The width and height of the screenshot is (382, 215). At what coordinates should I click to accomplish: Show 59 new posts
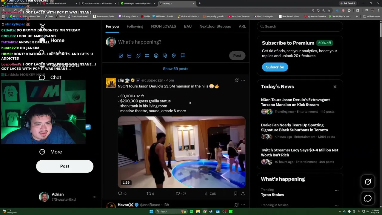point(175,69)
